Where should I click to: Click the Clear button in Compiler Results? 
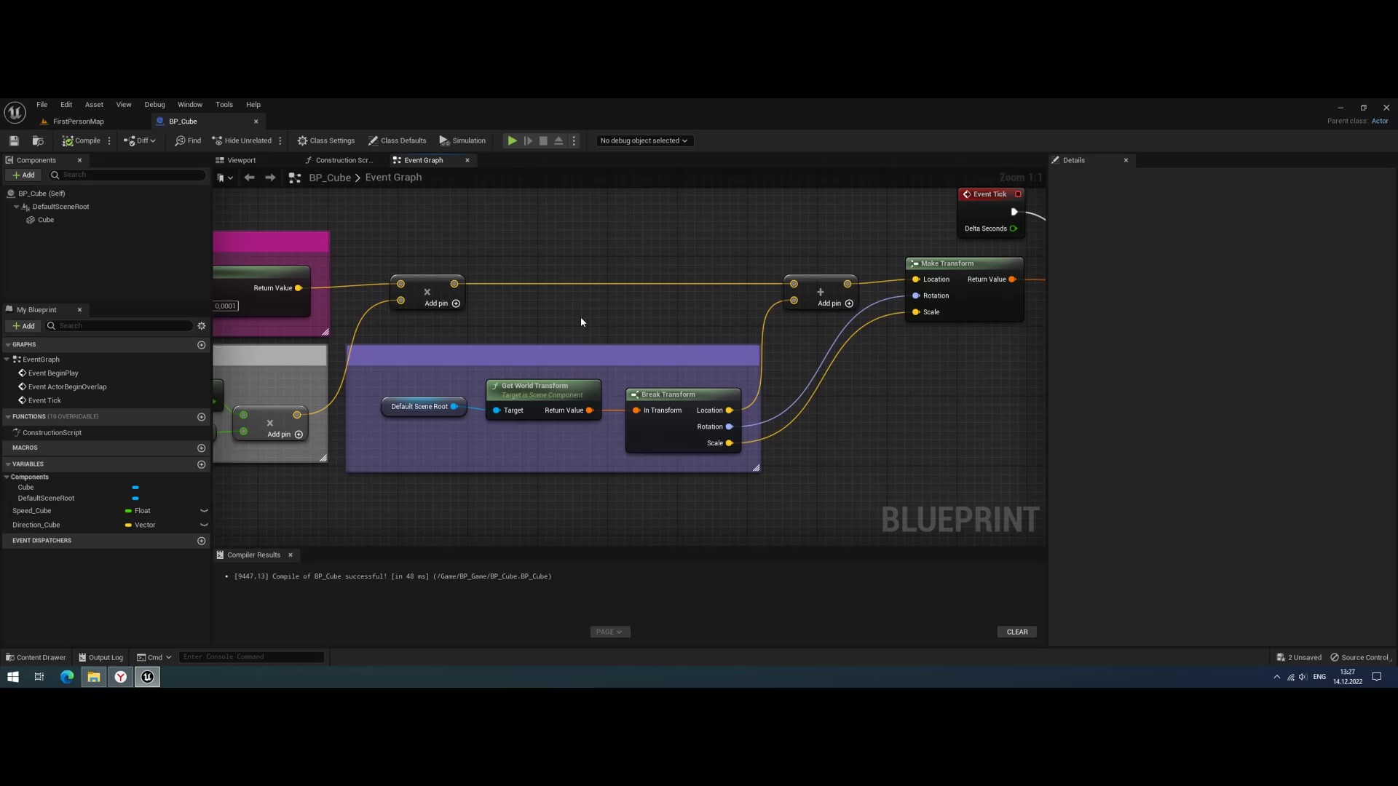click(1016, 632)
